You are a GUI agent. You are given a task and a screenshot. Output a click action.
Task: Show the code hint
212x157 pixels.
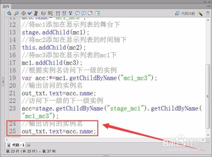pos(43,14)
